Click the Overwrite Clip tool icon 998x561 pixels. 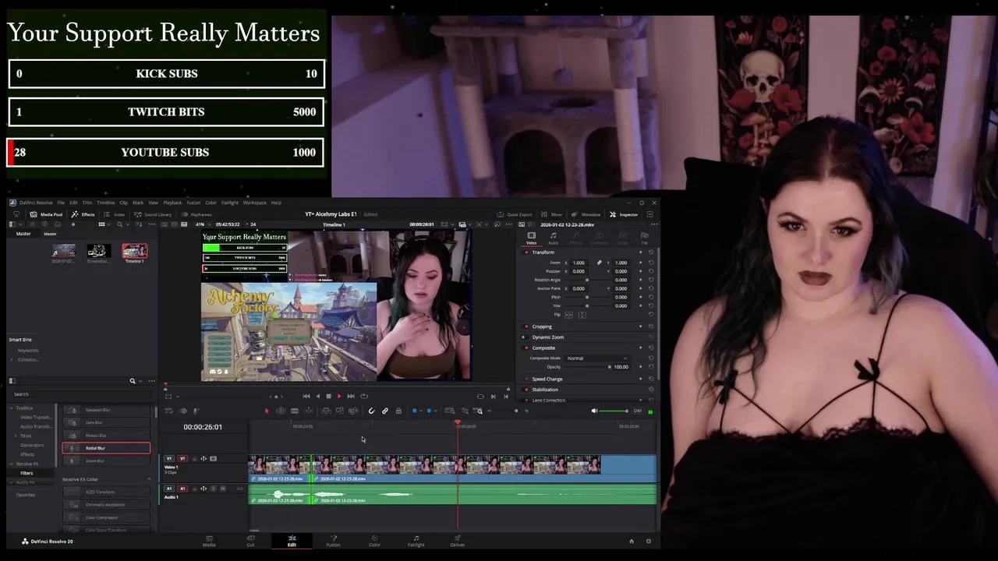tap(340, 411)
